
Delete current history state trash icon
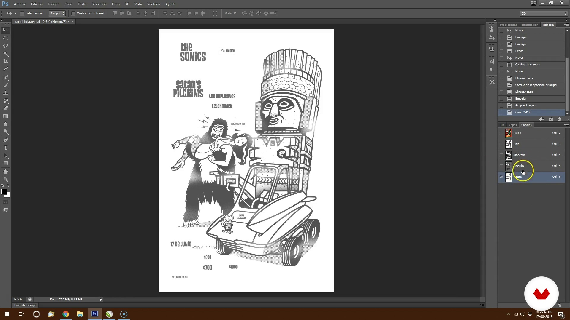click(559, 119)
